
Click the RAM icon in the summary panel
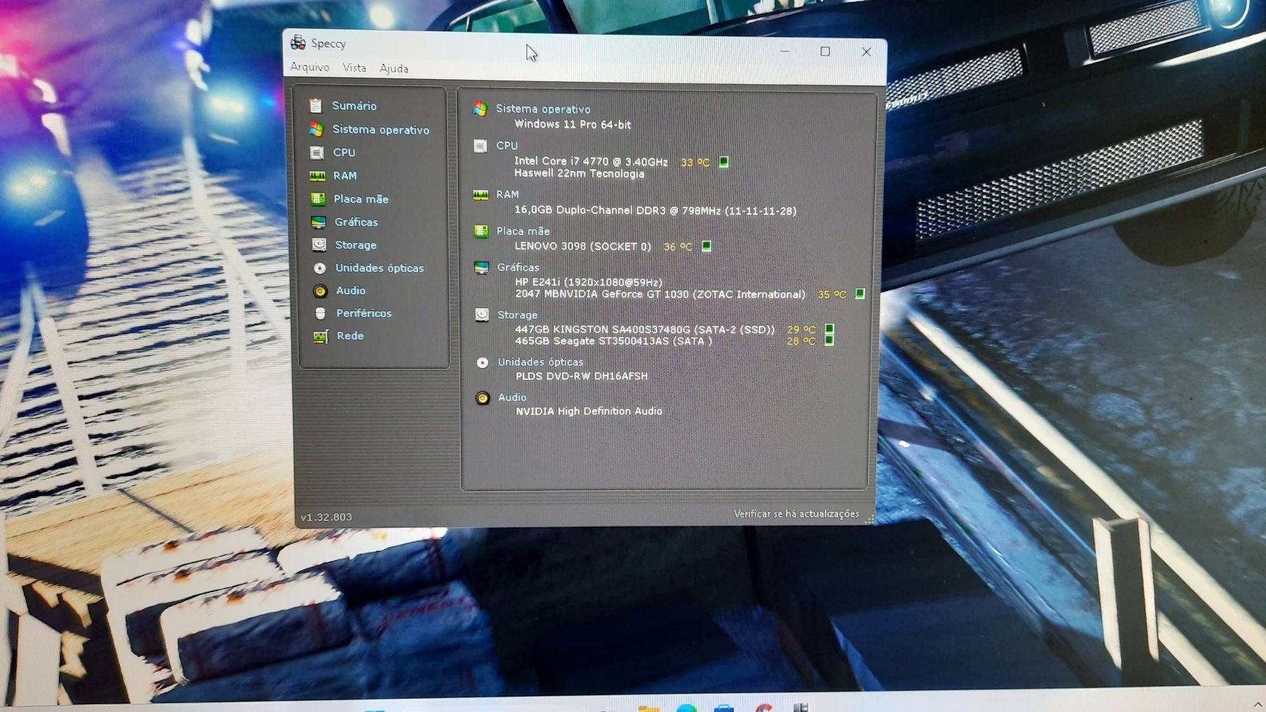coord(481,195)
